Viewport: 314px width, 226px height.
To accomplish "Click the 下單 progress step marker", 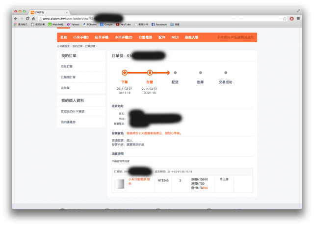I will [x=124, y=73].
